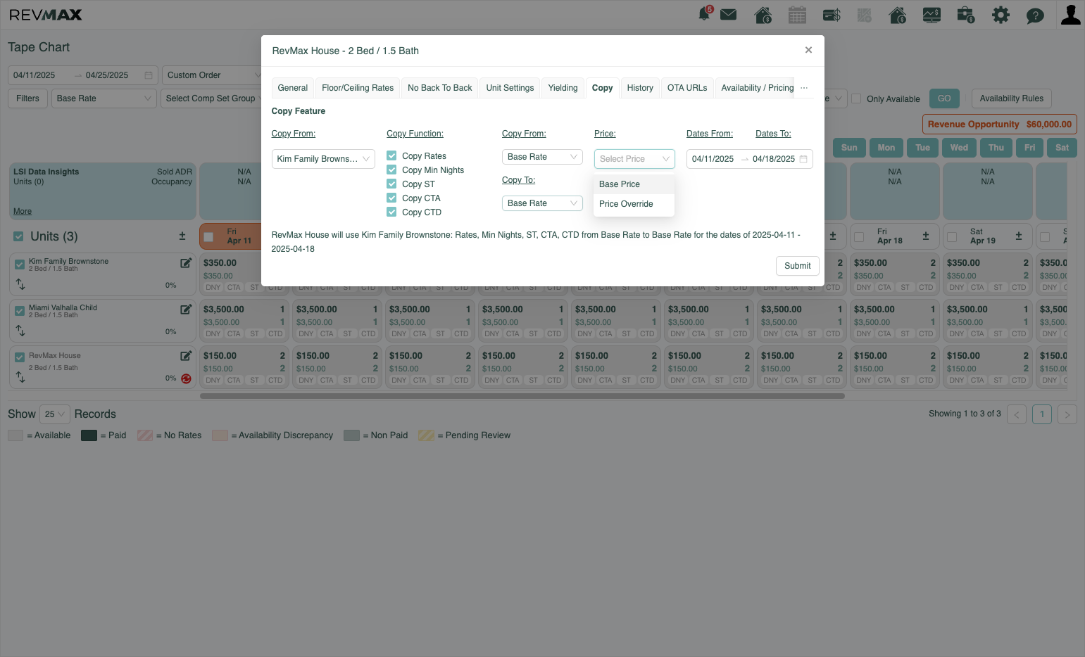Click the Filters button

coord(28,98)
